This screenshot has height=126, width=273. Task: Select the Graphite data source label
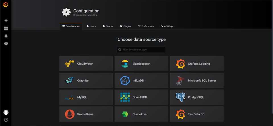tap(83, 81)
